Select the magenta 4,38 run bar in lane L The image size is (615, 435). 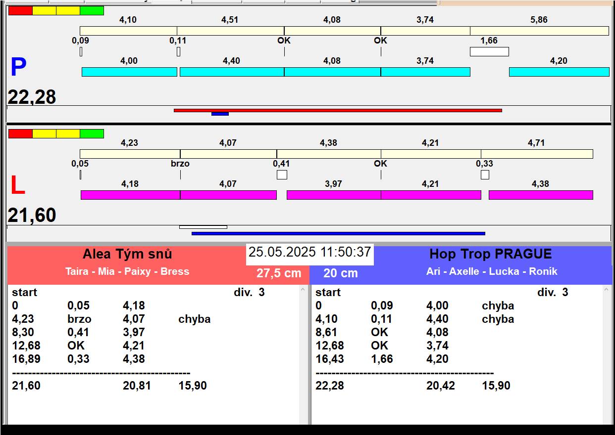(541, 195)
